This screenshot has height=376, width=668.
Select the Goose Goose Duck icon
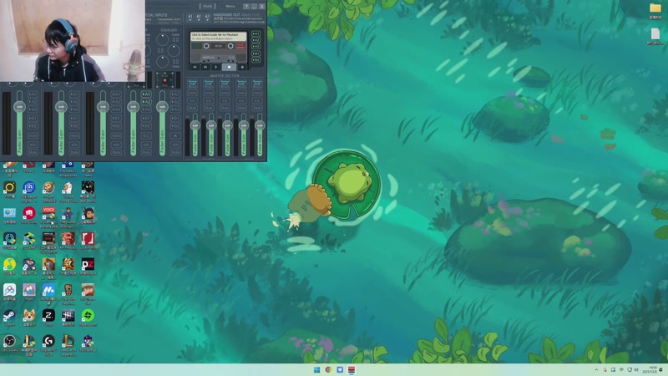pos(68,188)
